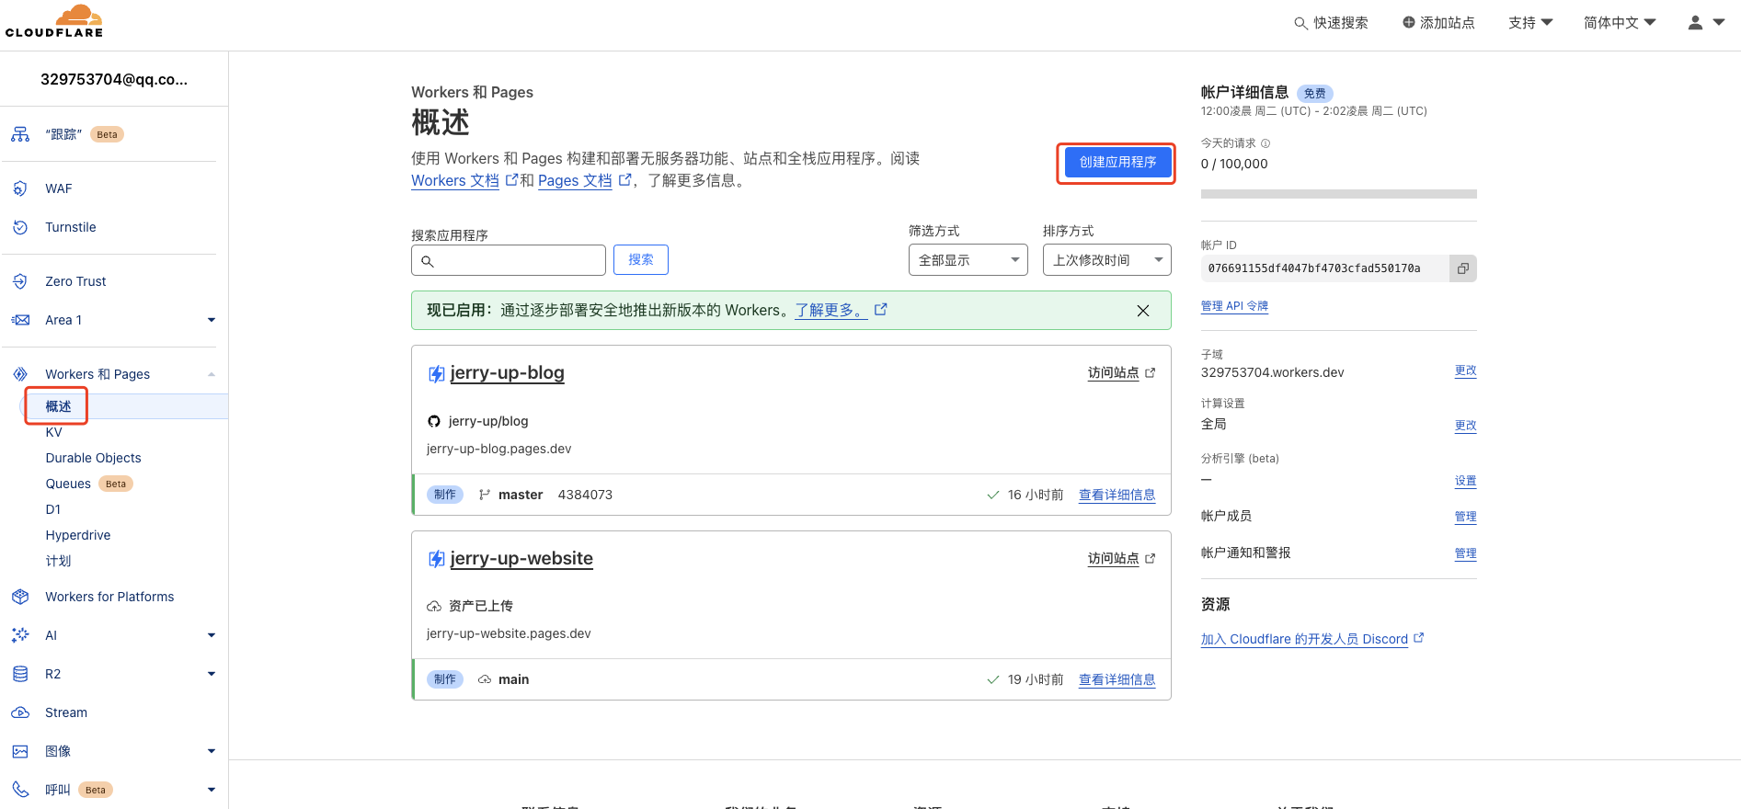Screen dimensions: 1741x809
Task: Click the Pages icon beside jerry-up-blog
Action: click(437, 374)
